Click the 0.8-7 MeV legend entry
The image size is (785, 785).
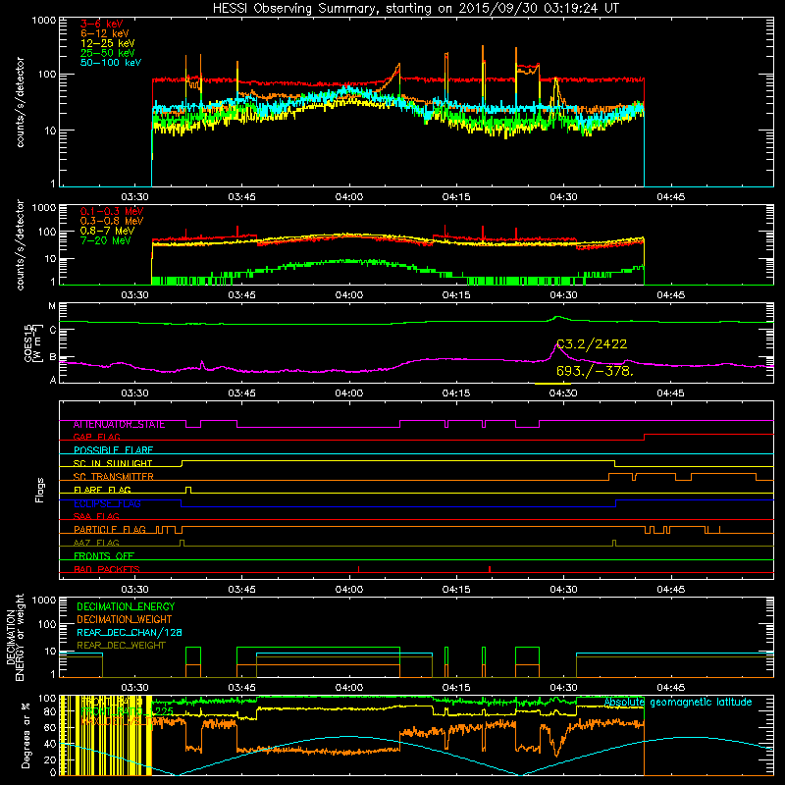pos(107,231)
